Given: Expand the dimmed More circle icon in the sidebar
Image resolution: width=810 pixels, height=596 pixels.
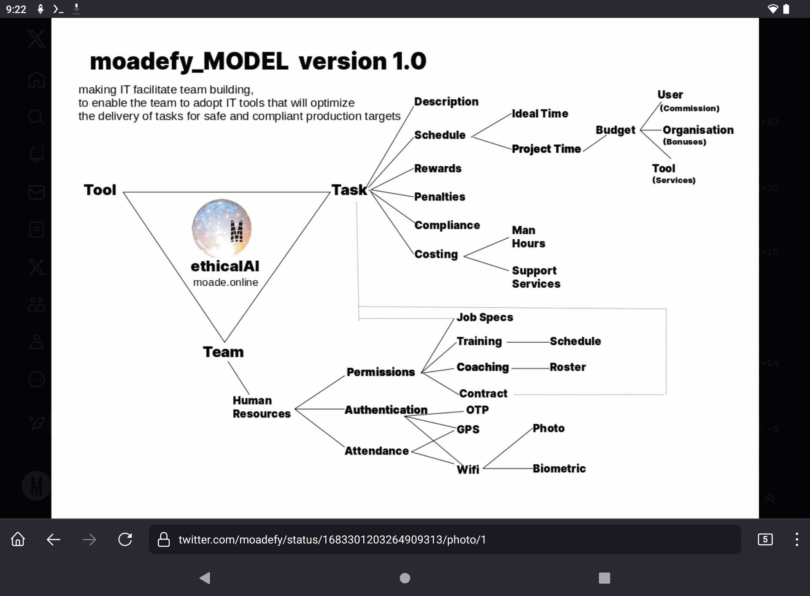Looking at the screenshot, I should click(x=36, y=379).
